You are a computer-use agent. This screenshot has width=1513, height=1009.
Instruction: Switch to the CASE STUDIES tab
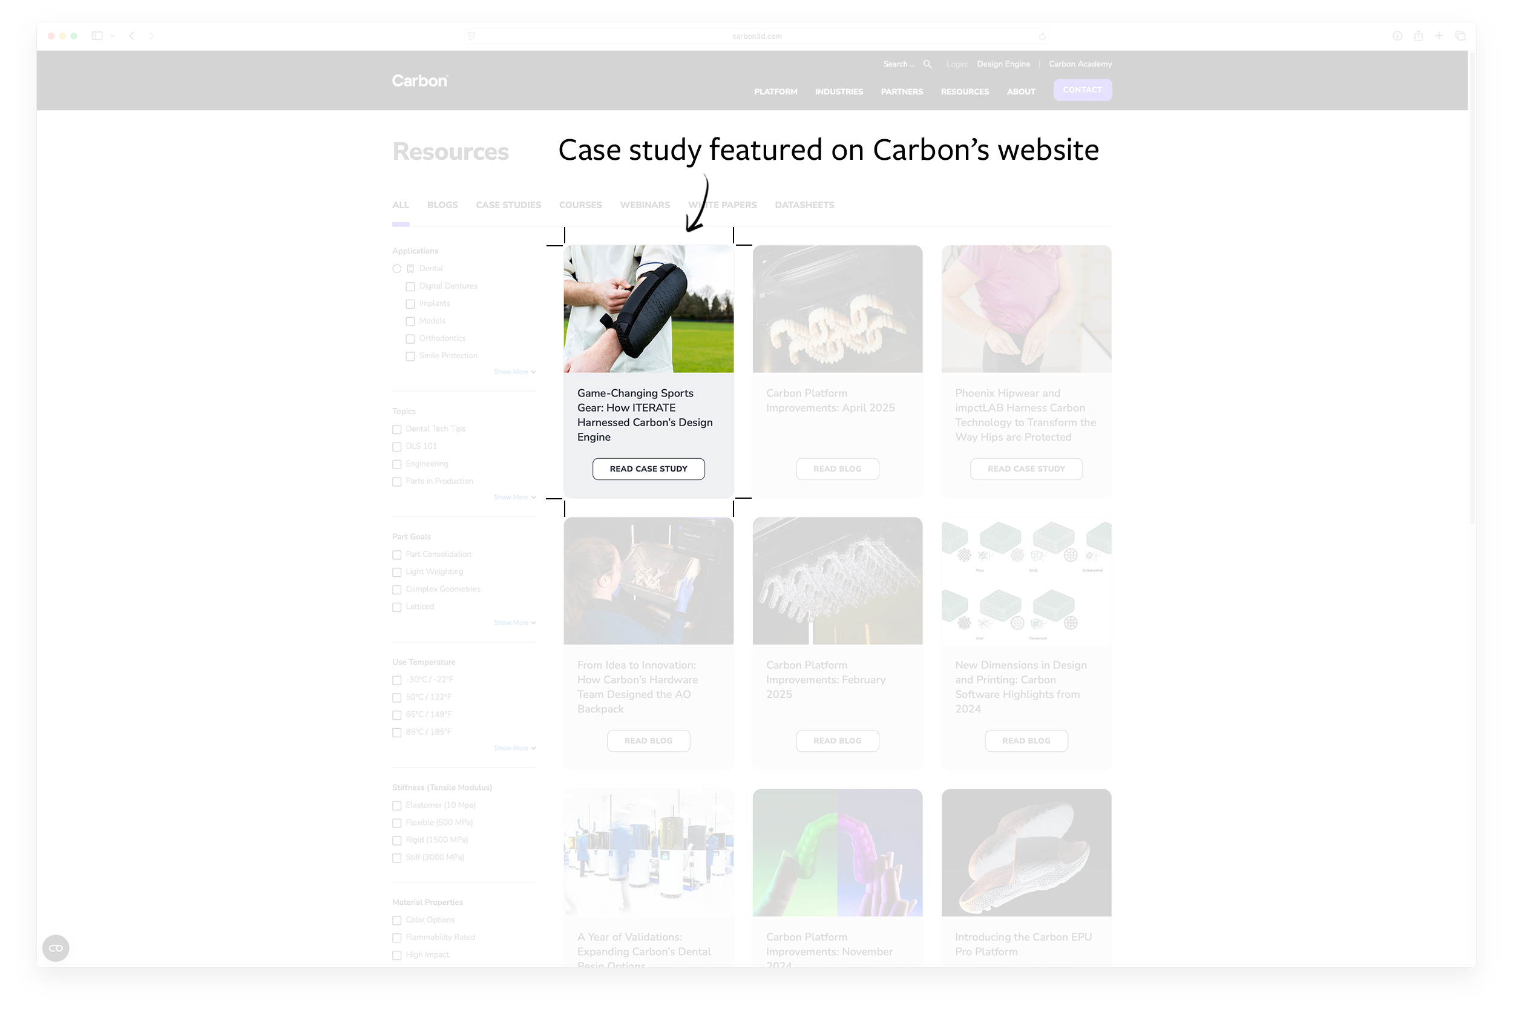tap(508, 205)
